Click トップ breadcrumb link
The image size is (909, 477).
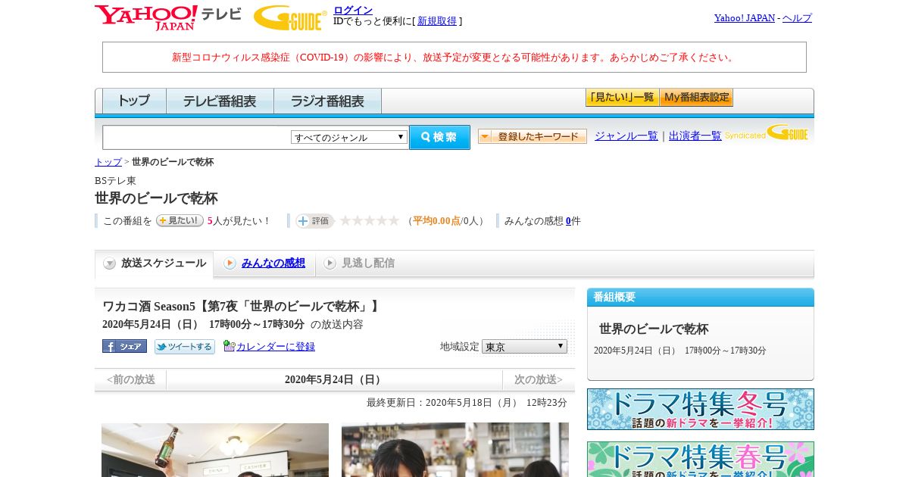108,162
